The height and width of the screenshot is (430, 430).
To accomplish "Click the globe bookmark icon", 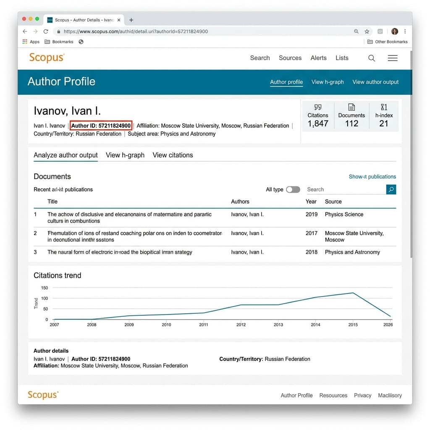I will (x=81, y=42).
